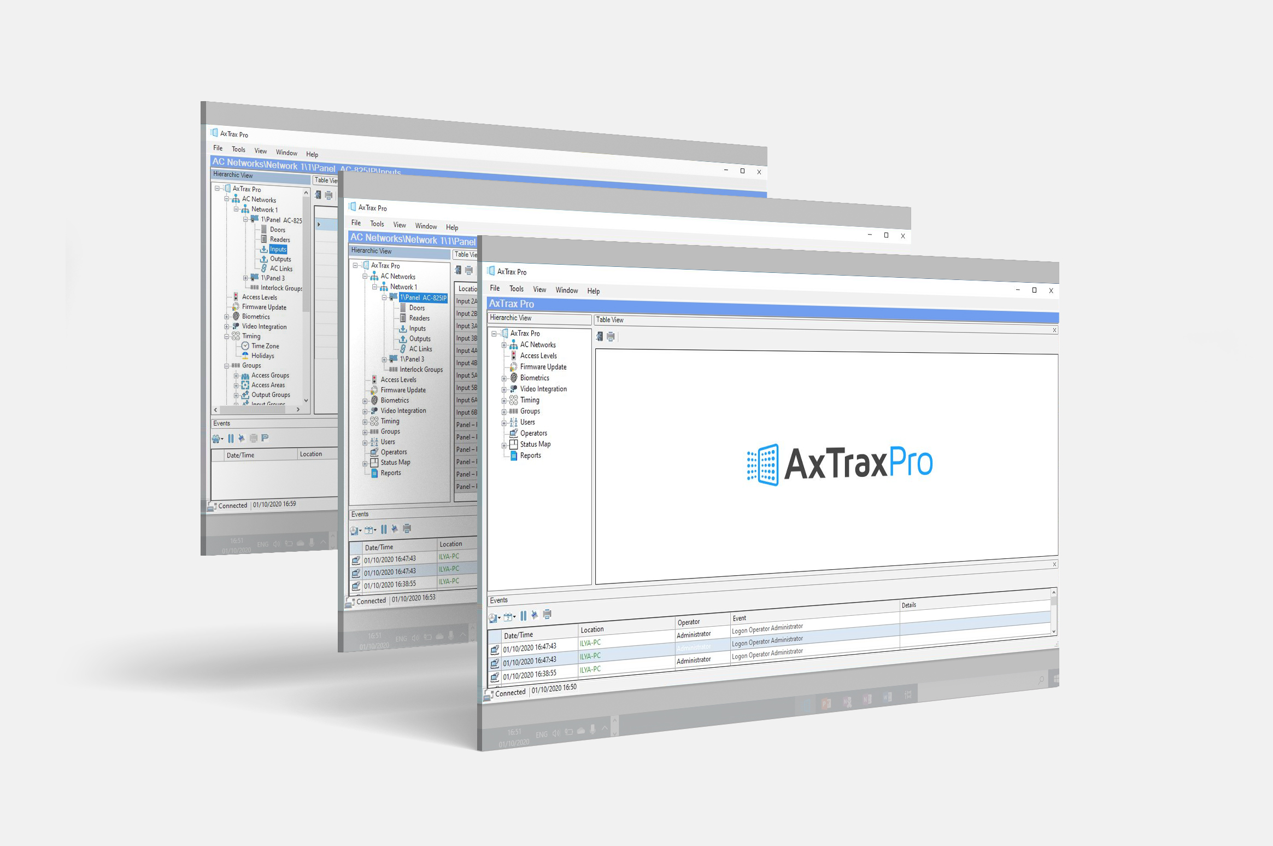Screen dimensions: 1273x846
Task: Select Firmware Update in the front window's tree
Action: [x=543, y=367]
